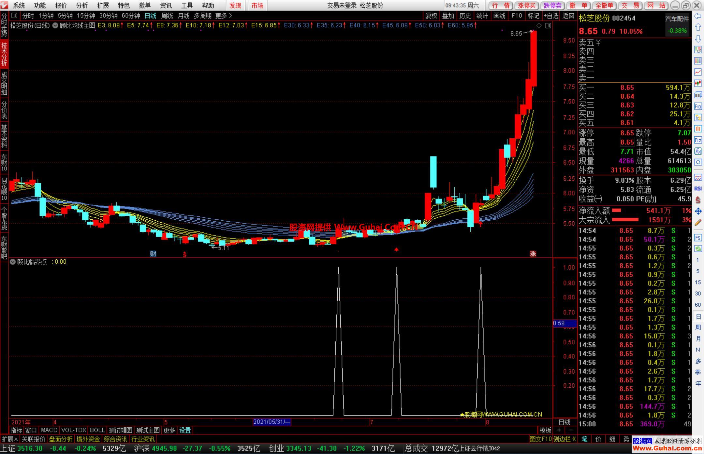Click the up arrow icon in right sidebar
The image size is (704, 454).
coord(698,27)
